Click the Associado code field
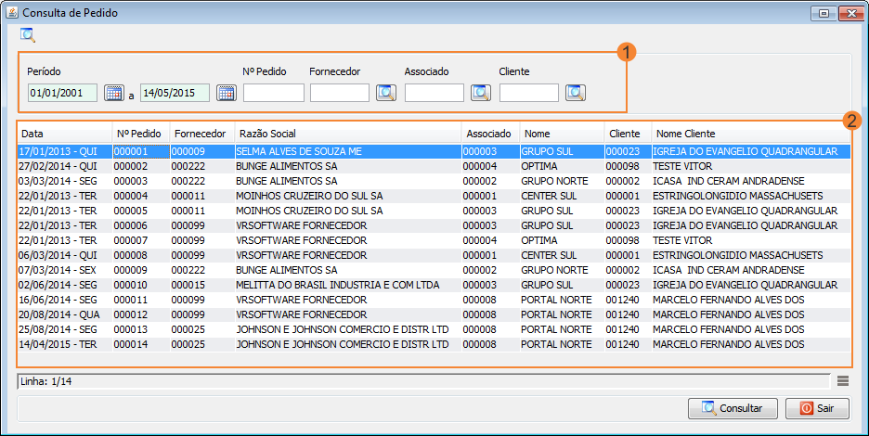Image resolution: width=869 pixels, height=436 pixels. click(434, 93)
